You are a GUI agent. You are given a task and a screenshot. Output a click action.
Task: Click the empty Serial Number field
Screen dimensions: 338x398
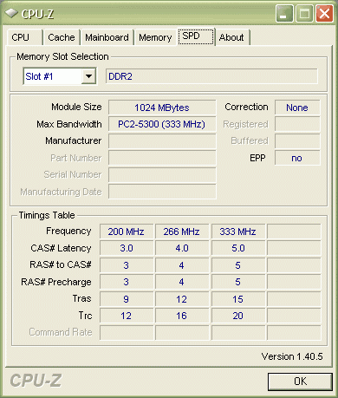[162, 174]
